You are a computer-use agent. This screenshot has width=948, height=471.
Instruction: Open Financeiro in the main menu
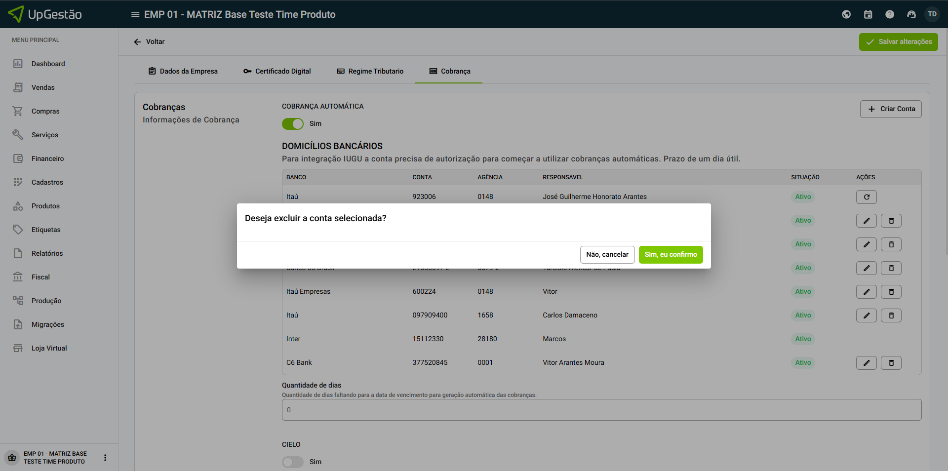47,158
